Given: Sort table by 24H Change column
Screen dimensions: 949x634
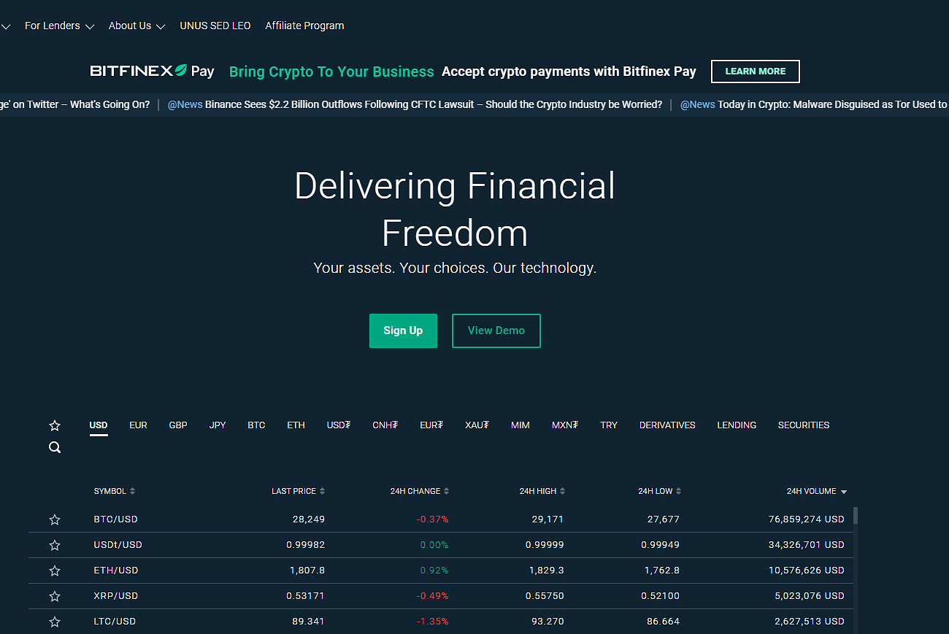Looking at the screenshot, I should click(x=420, y=491).
